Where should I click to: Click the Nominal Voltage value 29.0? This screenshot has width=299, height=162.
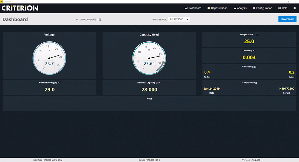point(49,89)
